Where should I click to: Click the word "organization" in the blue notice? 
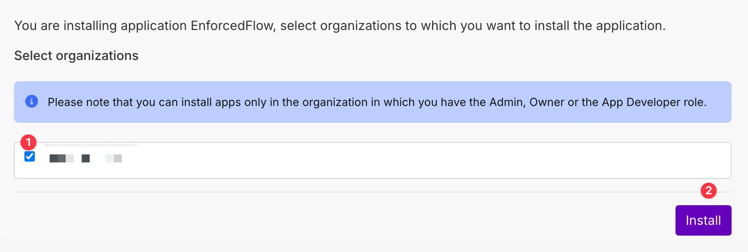coord(335,102)
